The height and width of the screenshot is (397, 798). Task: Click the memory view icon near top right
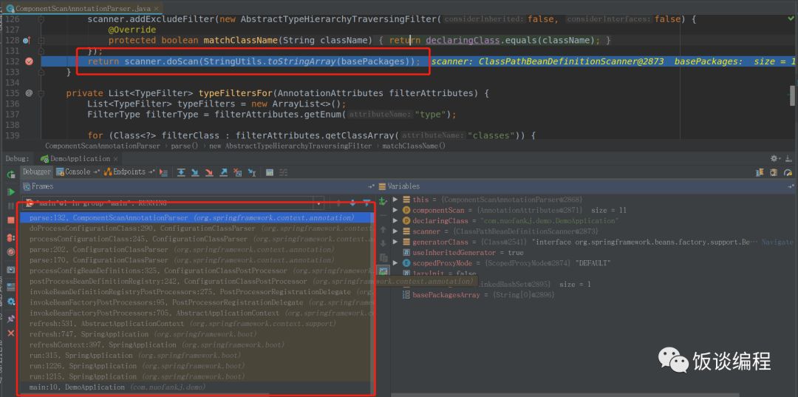point(774,172)
